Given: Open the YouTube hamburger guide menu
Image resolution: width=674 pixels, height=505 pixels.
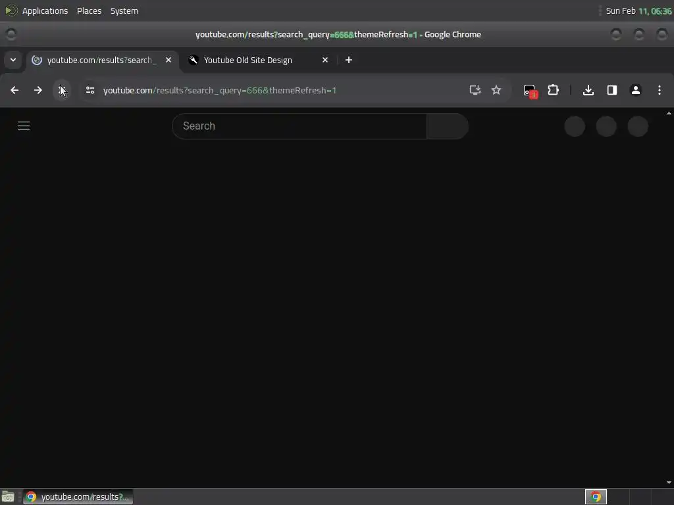Looking at the screenshot, I should click(24, 126).
